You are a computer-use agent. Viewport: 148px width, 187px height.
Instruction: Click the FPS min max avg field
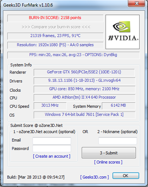(74, 55)
